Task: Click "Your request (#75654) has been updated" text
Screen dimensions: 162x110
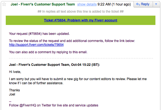Action: (x=39, y=34)
